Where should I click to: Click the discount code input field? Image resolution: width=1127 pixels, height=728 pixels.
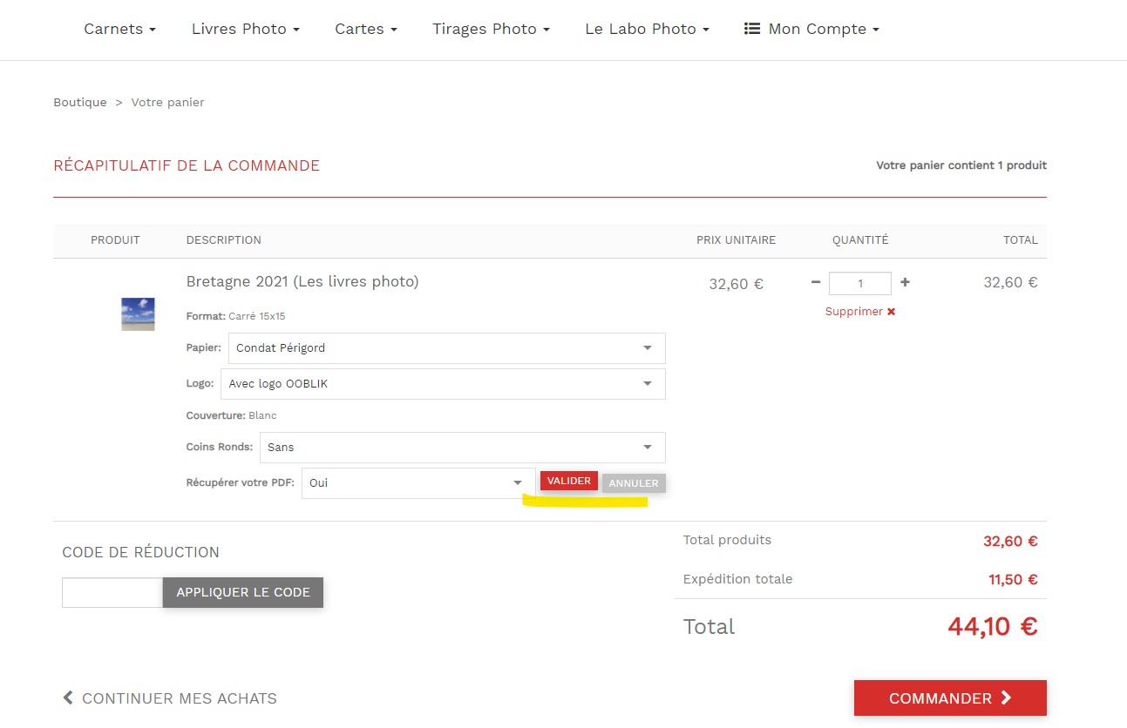click(x=112, y=593)
